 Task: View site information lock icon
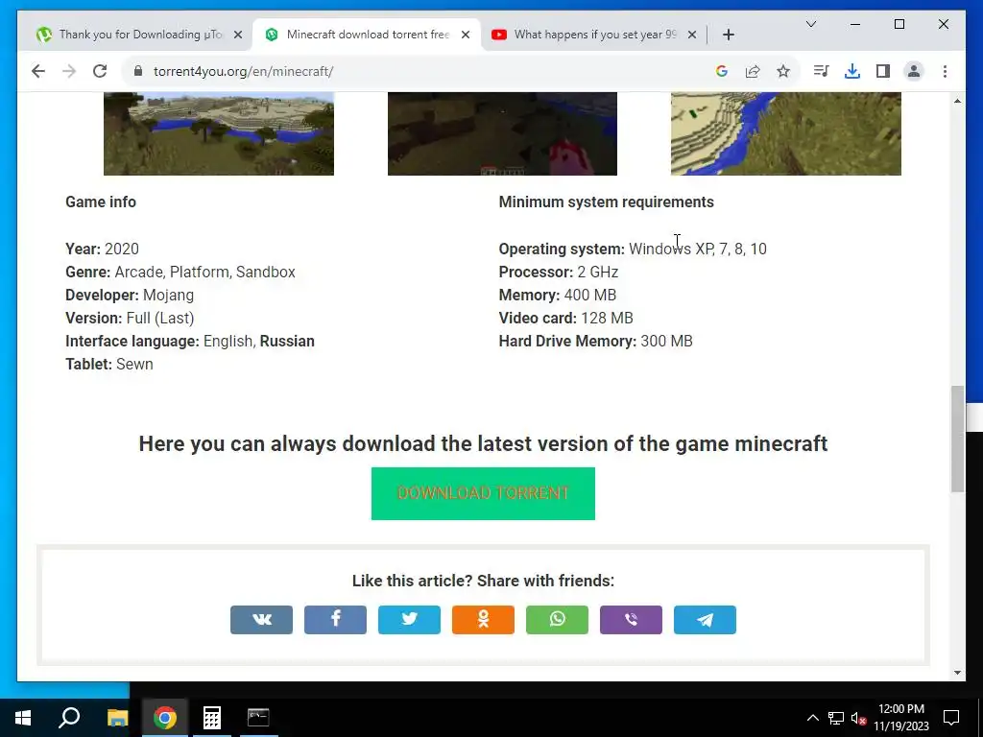[x=138, y=71]
